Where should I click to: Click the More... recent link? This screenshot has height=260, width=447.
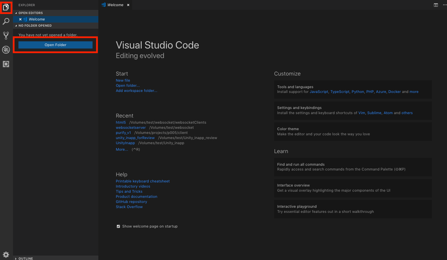(x=122, y=150)
